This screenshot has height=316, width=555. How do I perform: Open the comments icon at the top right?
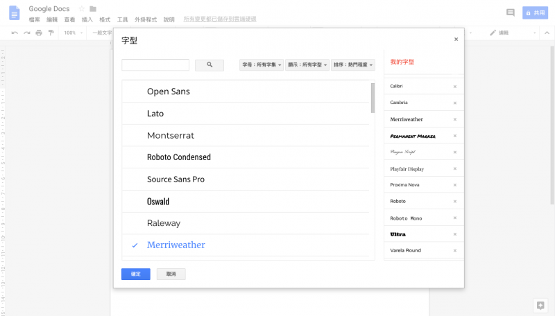510,12
